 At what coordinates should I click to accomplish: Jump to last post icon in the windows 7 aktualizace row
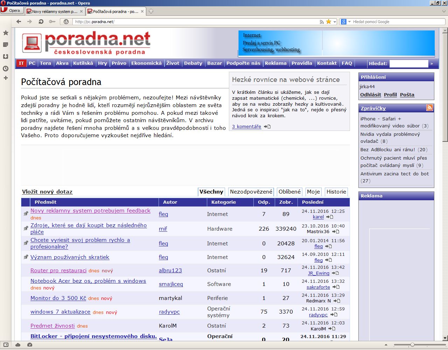tap(334, 315)
